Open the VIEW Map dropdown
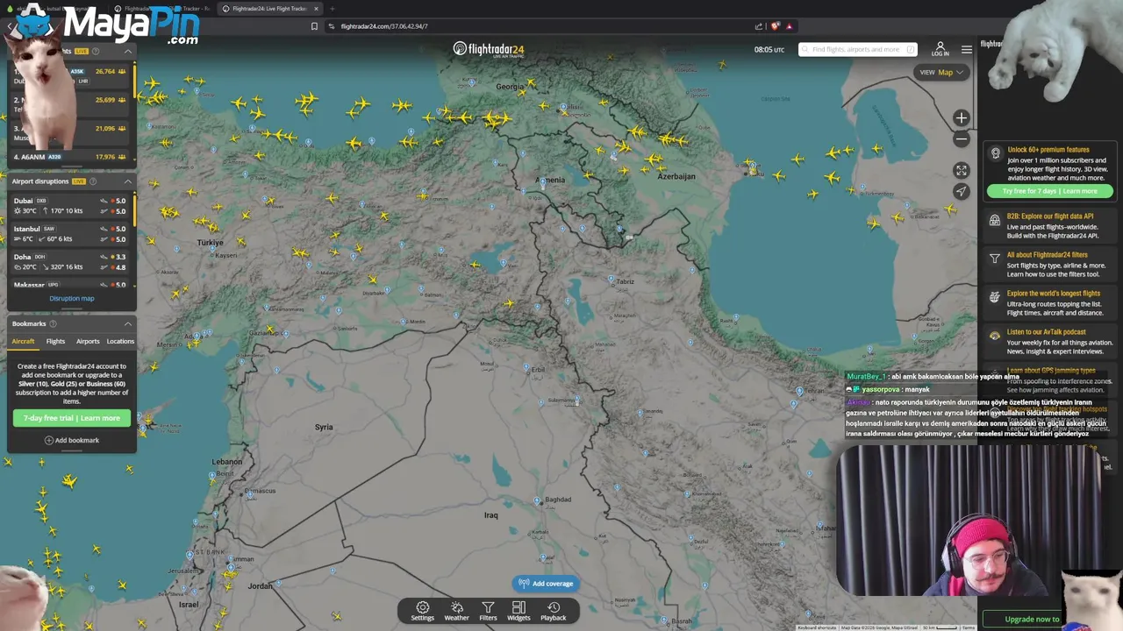 941,72
